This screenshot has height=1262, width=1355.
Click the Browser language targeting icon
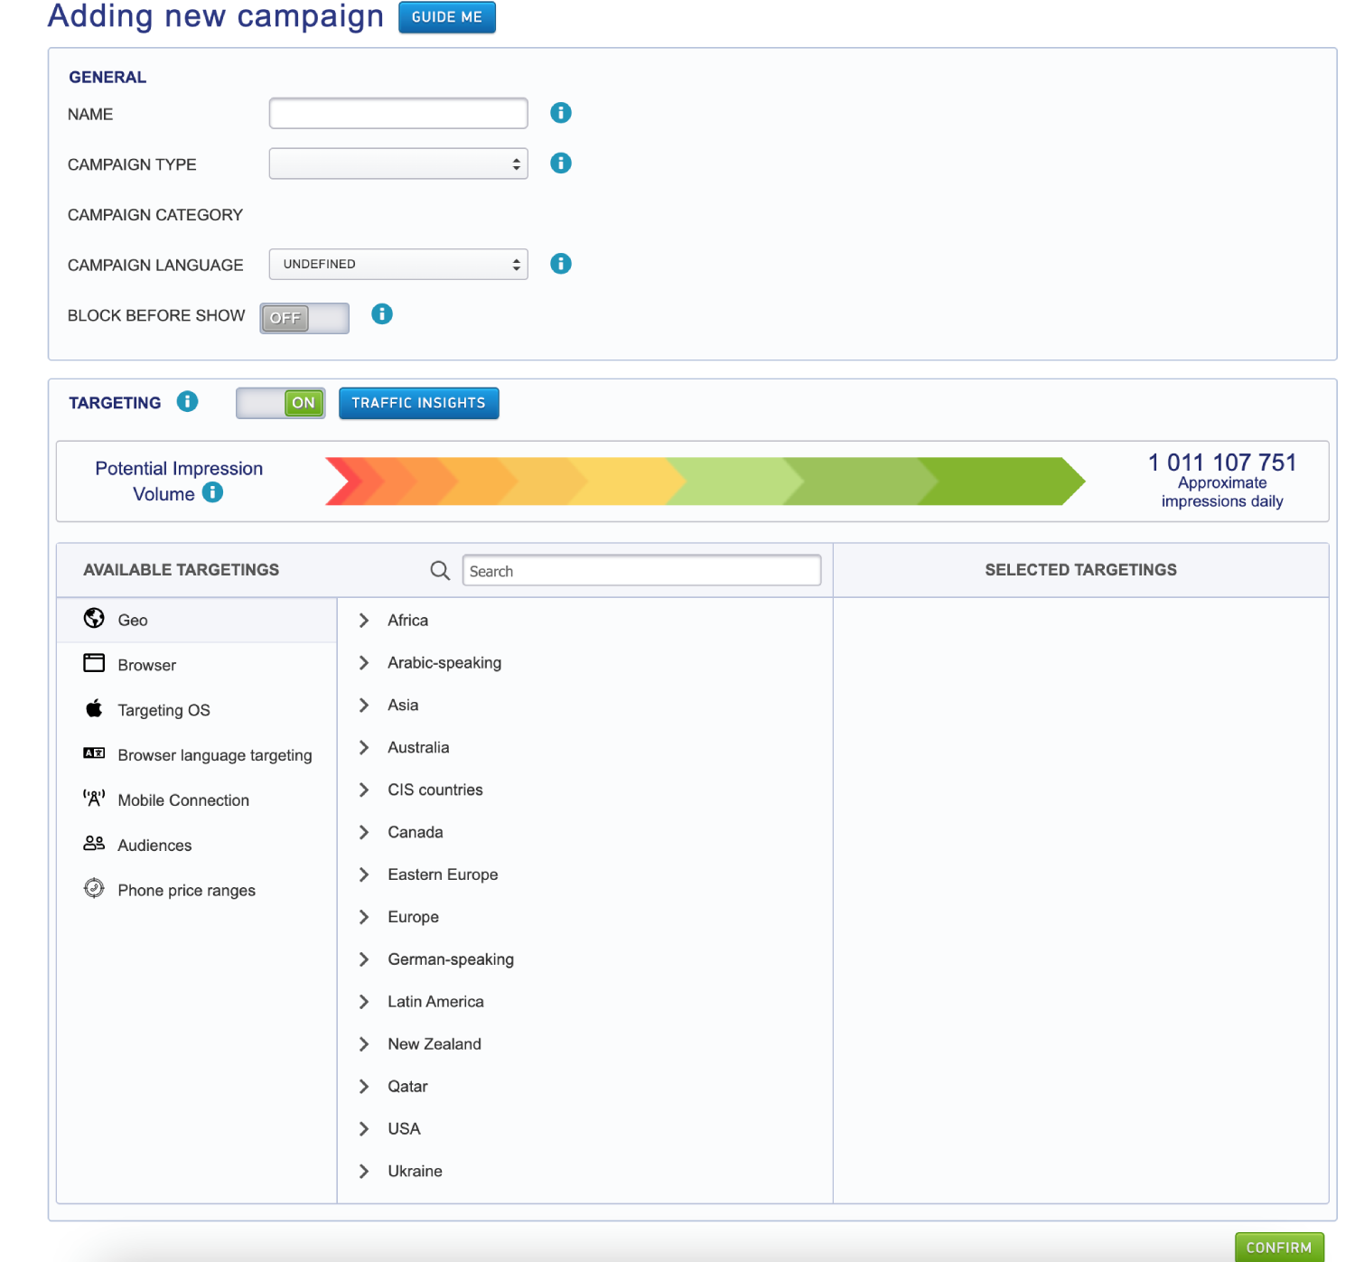pos(94,753)
